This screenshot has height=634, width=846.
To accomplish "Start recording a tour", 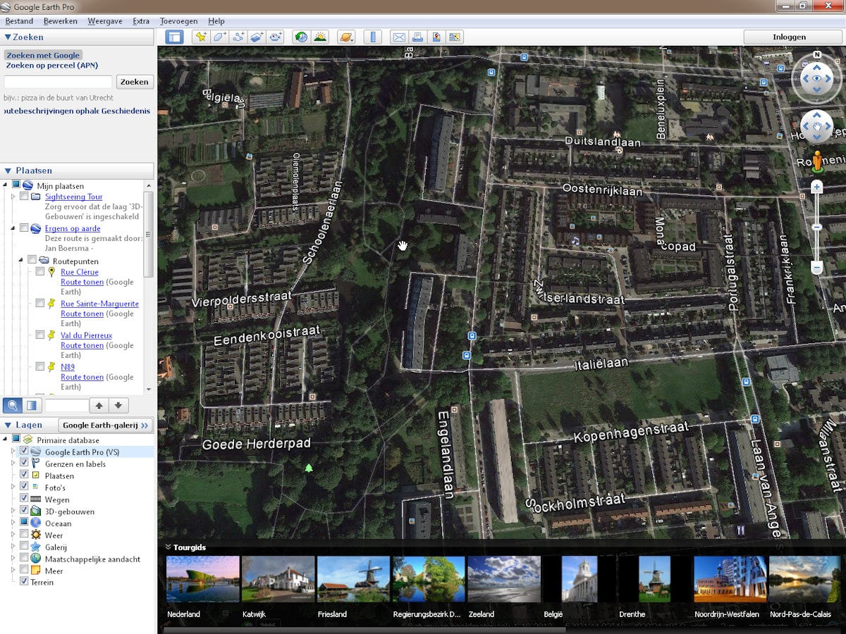I will [x=275, y=37].
